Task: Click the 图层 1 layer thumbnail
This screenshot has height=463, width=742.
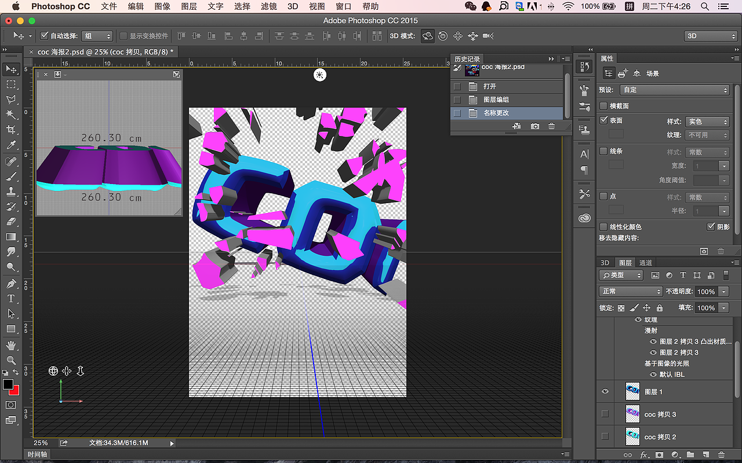Action: (632, 392)
